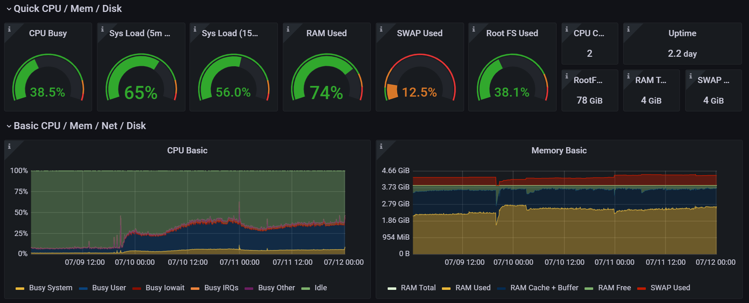Open info icon on Sys Load (5m) panel
The width and height of the screenshot is (749, 303).
tap(102, 29)
